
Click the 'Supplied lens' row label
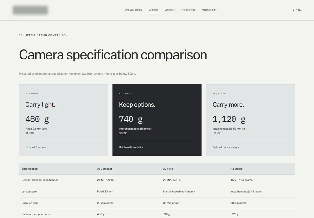(x=30, y=203)
